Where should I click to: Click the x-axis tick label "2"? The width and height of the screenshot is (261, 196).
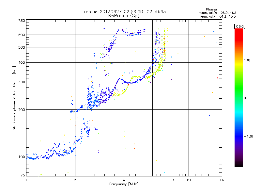point(75,180)
